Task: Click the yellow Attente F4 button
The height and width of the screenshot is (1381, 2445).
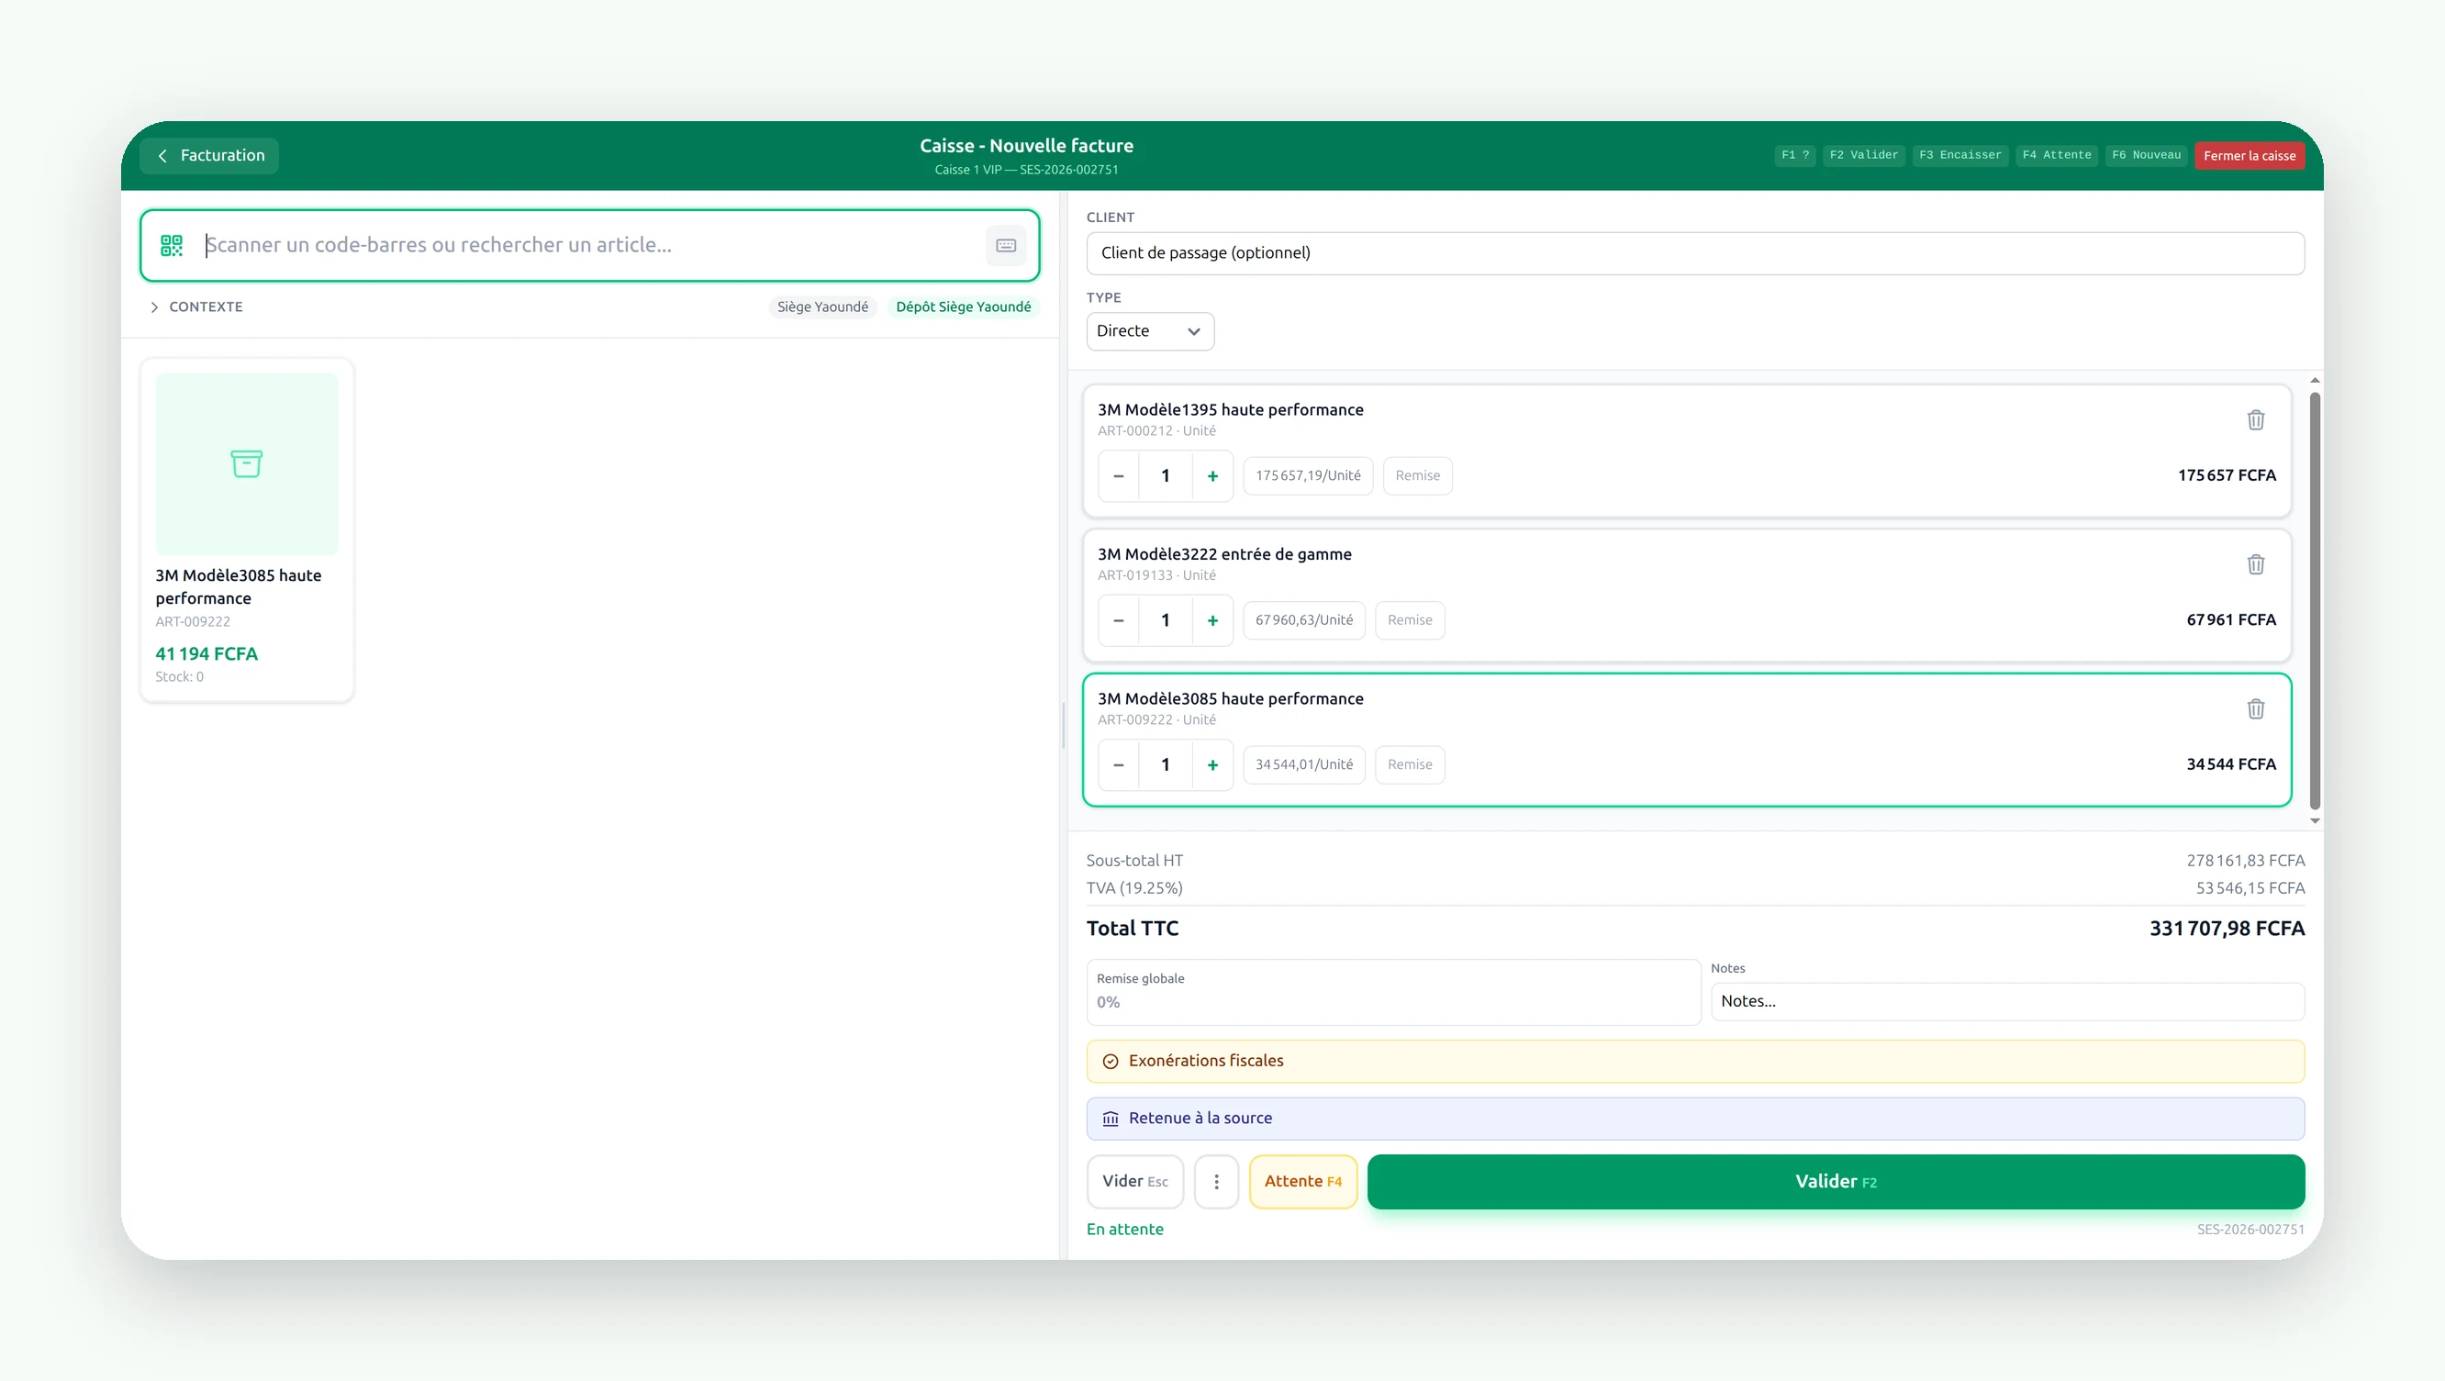Action: 1303,1182
